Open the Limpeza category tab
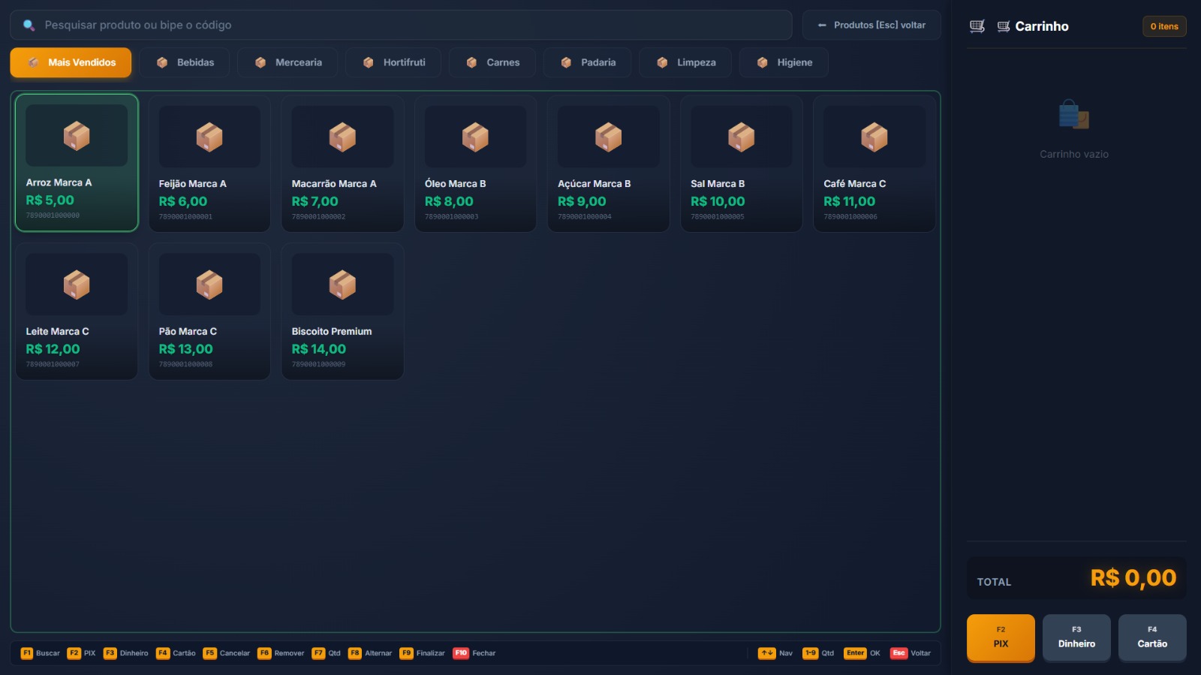The width and height of the screenshot is (1201, 675). click(x=685, y=62)
